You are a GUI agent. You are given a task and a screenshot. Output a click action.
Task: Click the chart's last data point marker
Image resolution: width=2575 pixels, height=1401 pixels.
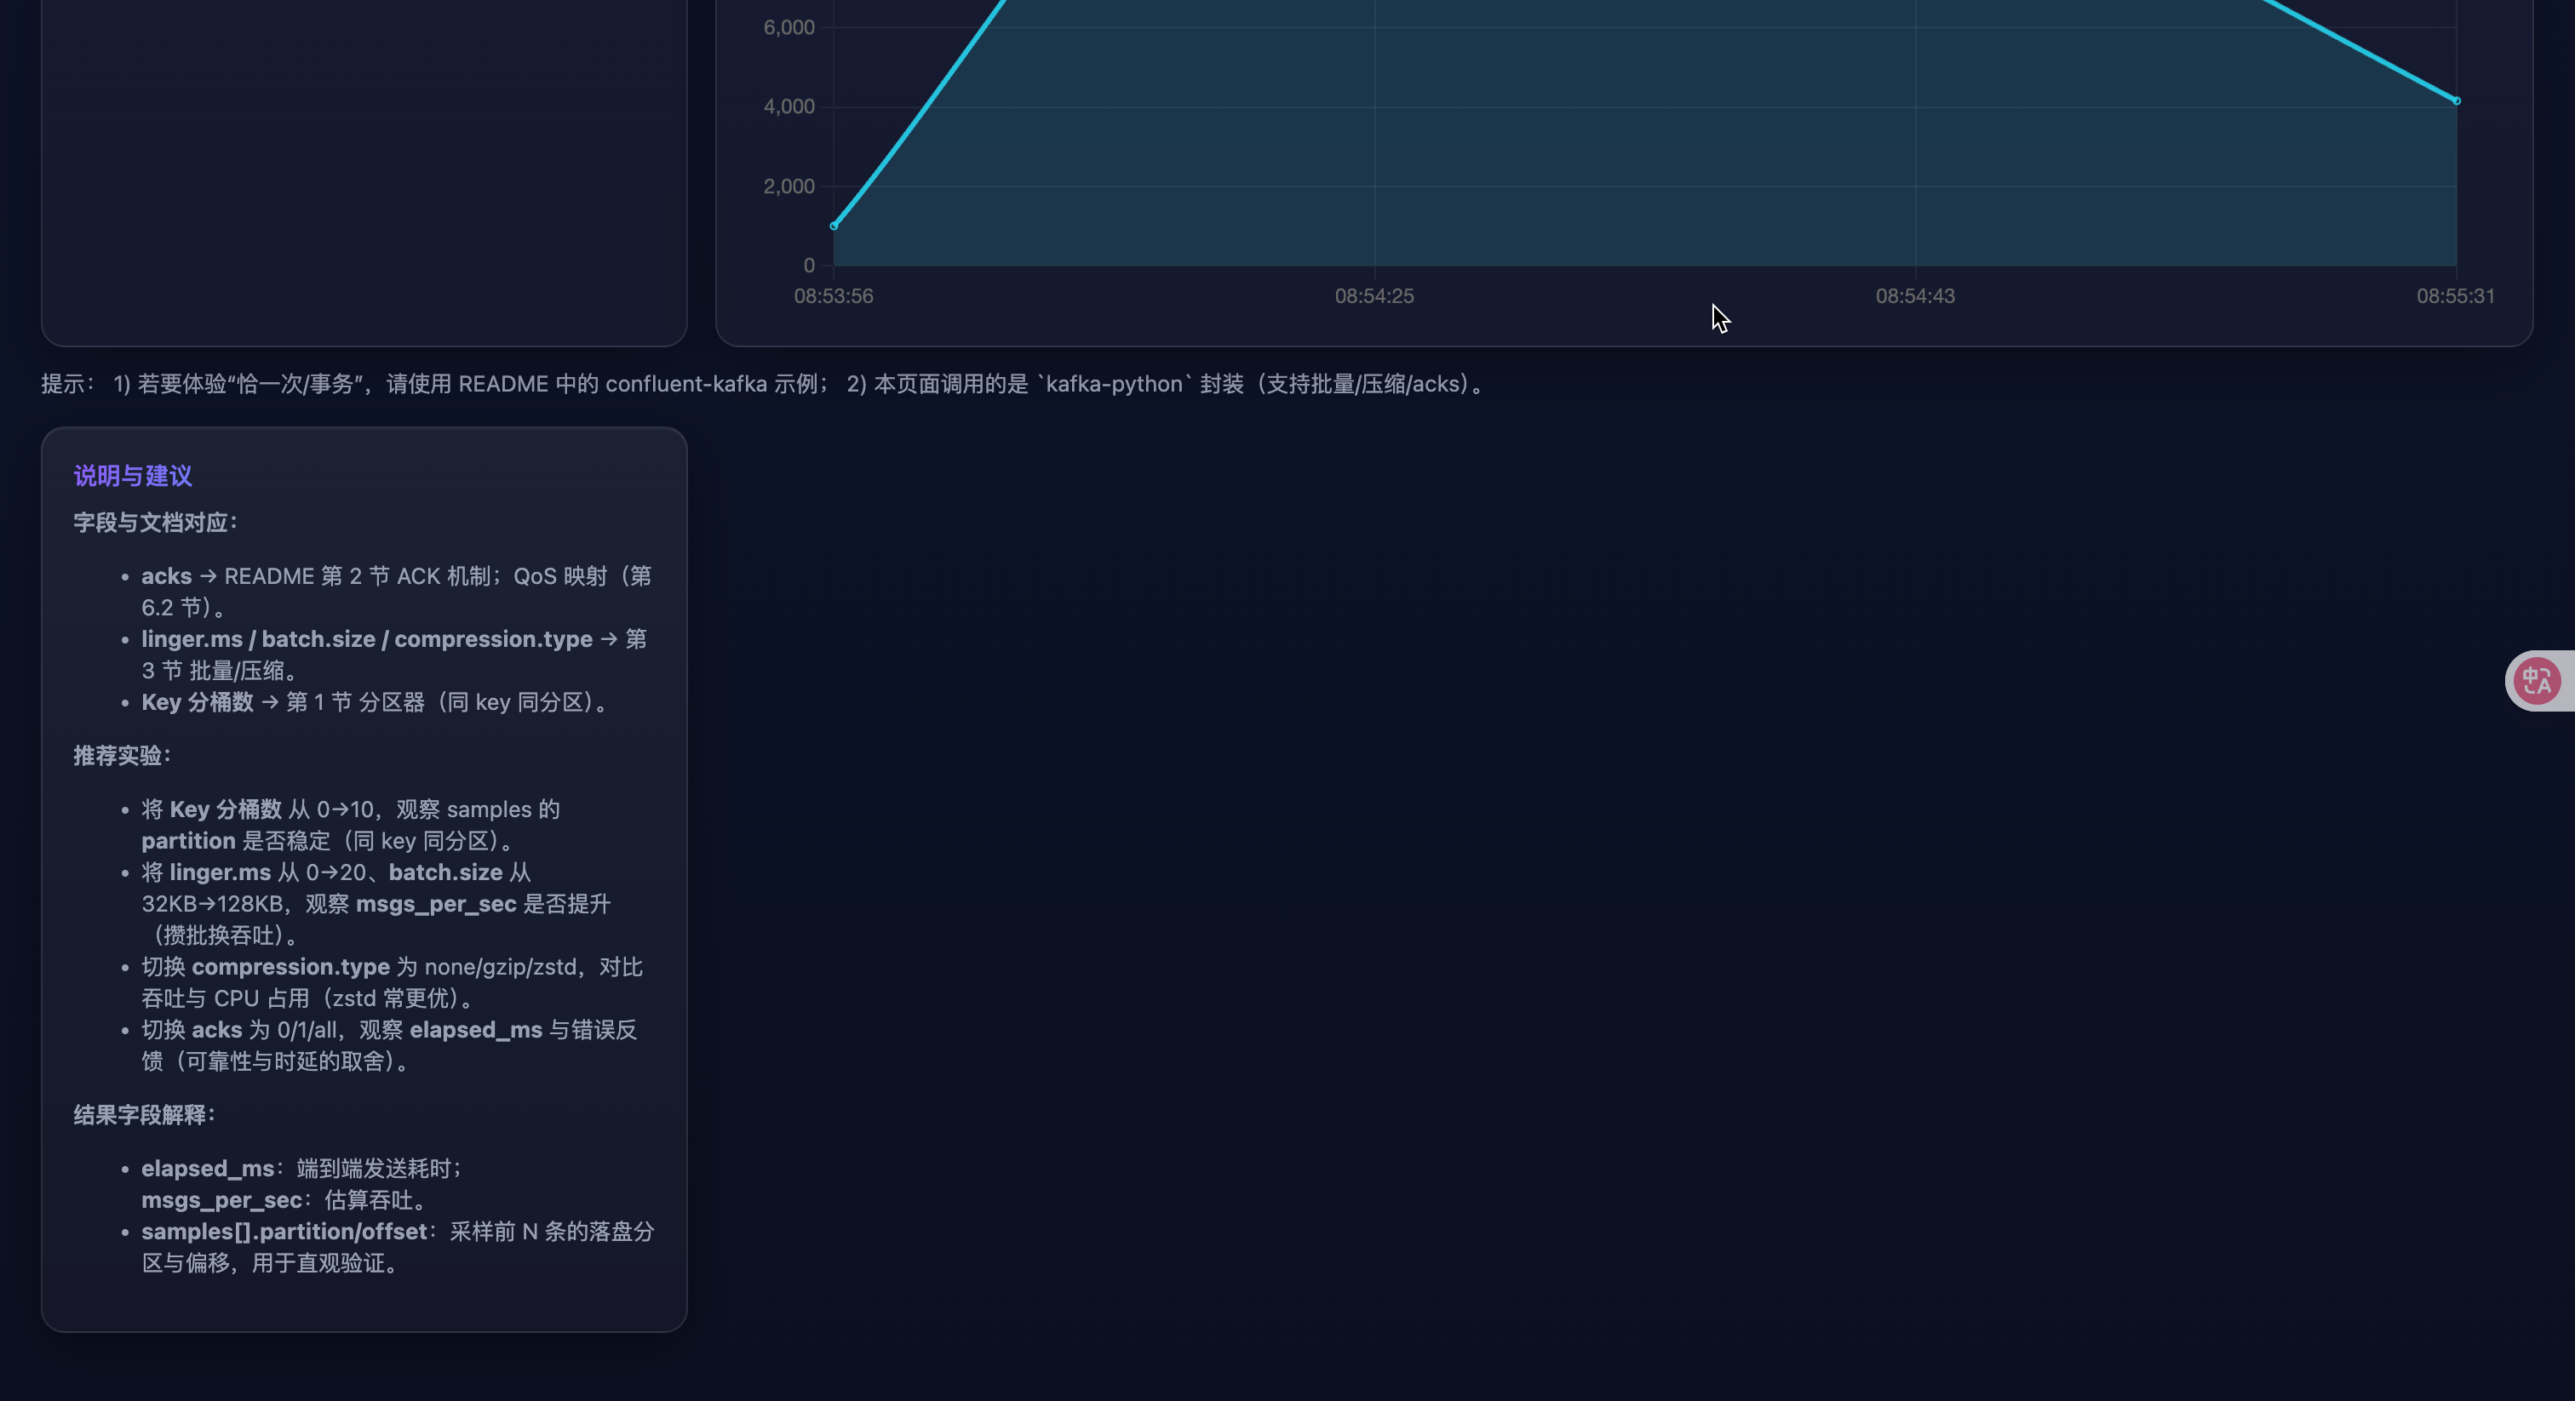click(2456, 101)
